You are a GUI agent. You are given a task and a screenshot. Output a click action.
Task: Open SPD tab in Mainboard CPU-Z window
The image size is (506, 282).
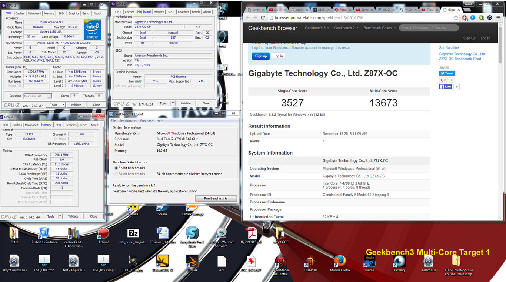tap(171, 12)
